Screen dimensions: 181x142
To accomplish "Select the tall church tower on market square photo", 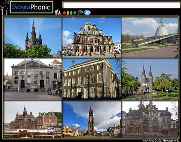I will pos(92,120).
